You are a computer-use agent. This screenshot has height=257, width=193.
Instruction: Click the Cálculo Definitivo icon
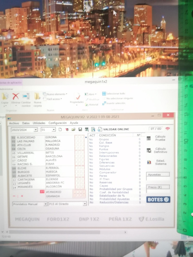tap(149, 150)
